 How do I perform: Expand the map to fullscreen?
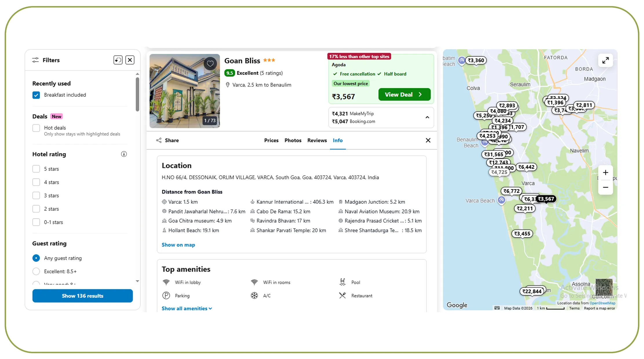pyautogui.click(x=605, y=61)
